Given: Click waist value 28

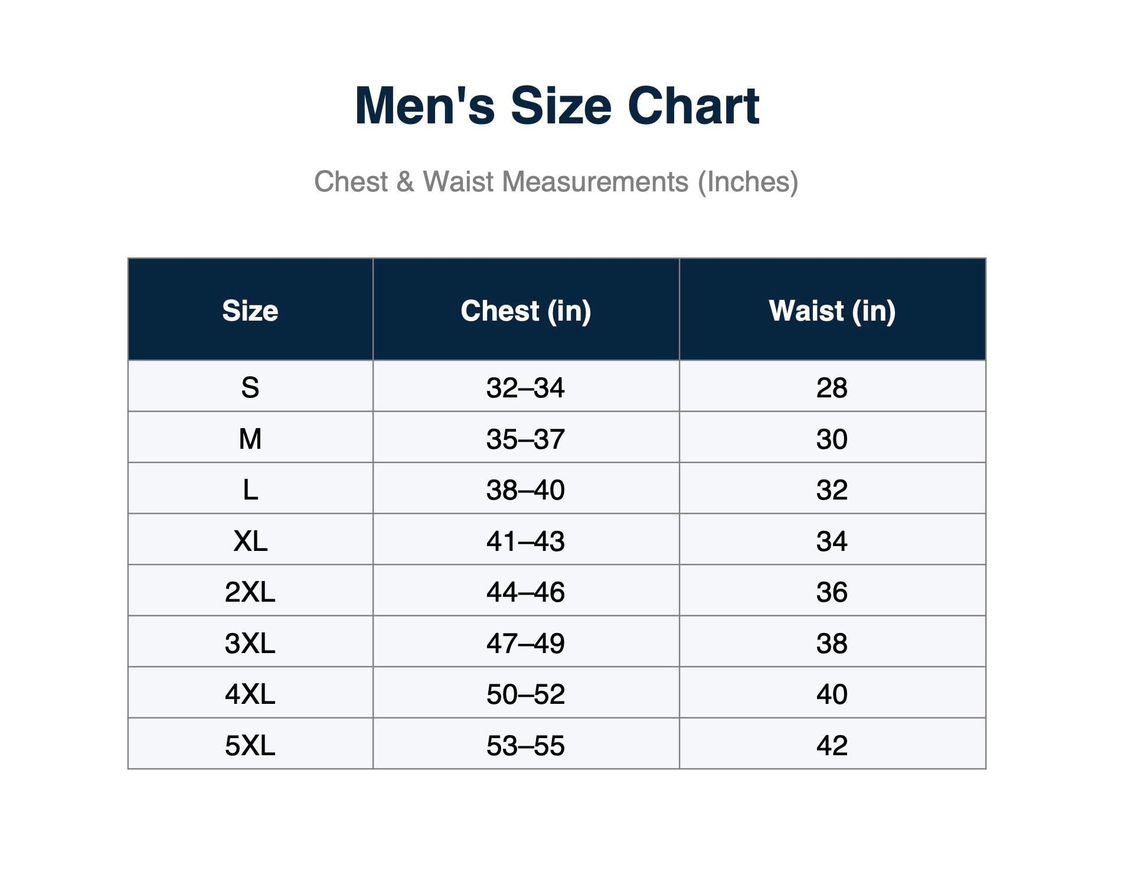Looking at the screenshot, I should 832,386.
